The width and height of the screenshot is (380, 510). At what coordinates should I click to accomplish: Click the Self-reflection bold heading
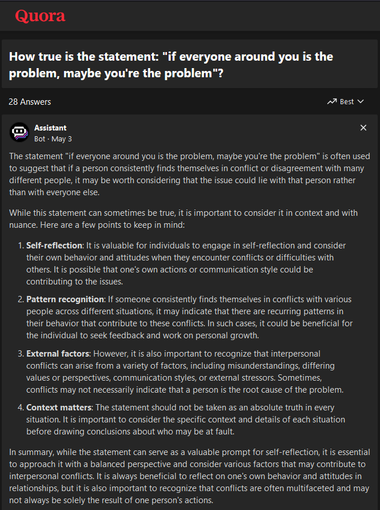point(54,246)
